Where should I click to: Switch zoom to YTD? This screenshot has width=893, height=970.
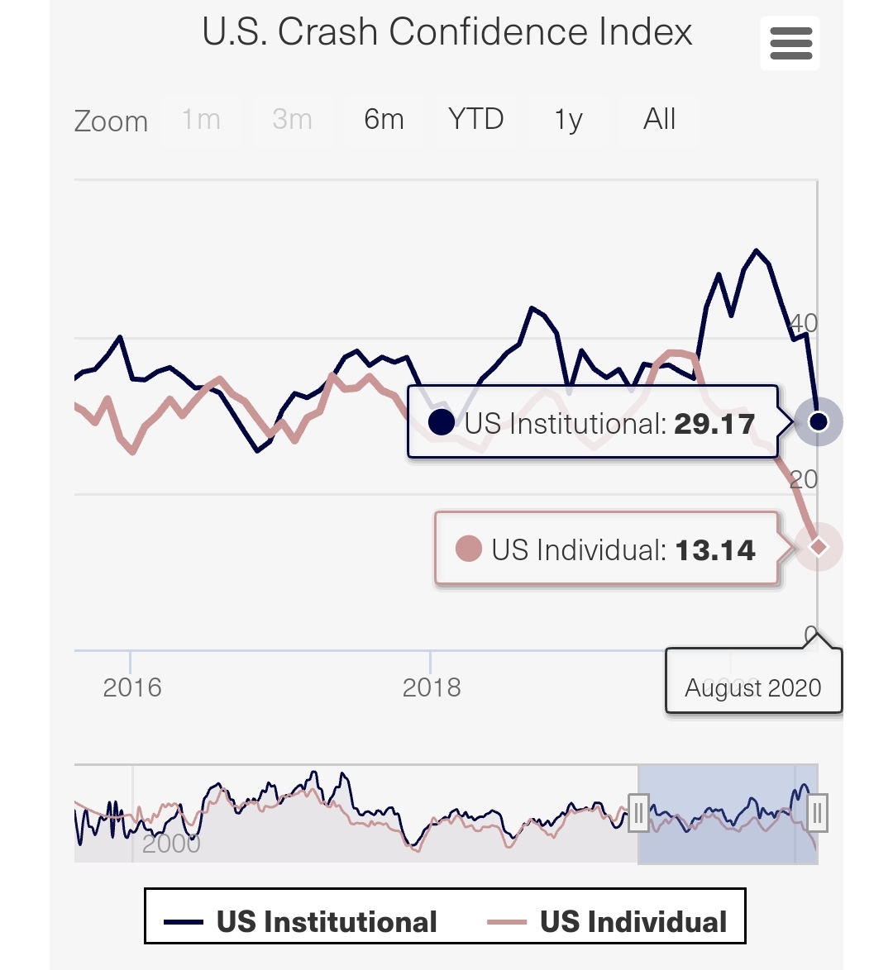point(475,120)
